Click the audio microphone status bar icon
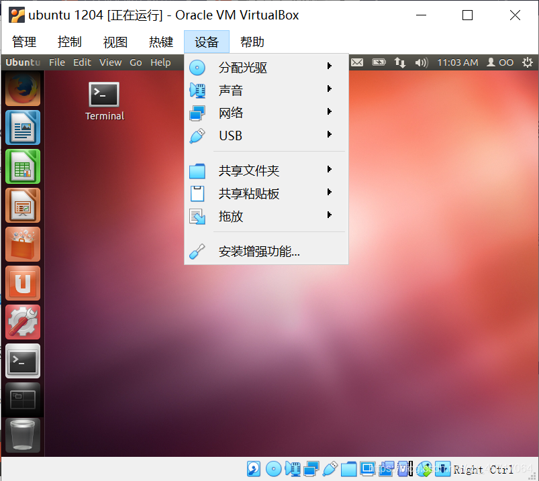Image resolution: width=539 pixels, height=481 pixels. click(293, 469)
